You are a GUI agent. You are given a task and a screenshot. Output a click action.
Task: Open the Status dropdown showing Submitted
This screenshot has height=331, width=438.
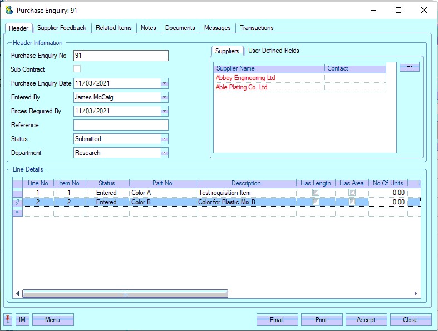pos(164,139)
